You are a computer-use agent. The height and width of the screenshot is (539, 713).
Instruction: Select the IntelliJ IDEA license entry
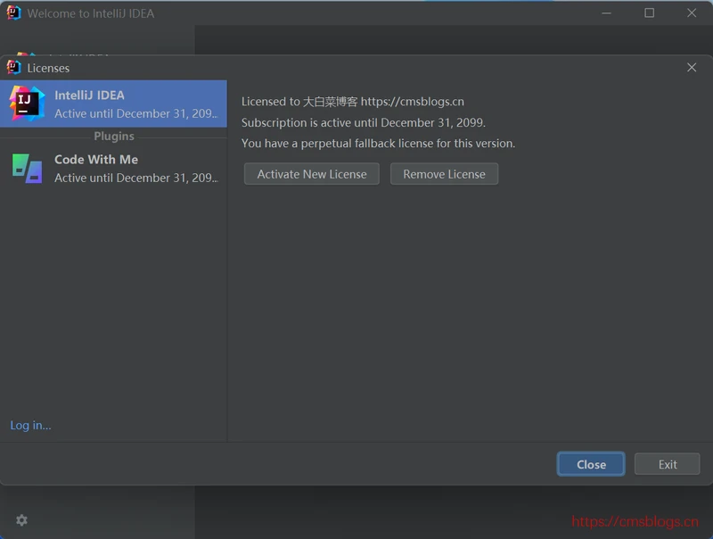coord(134,104)
